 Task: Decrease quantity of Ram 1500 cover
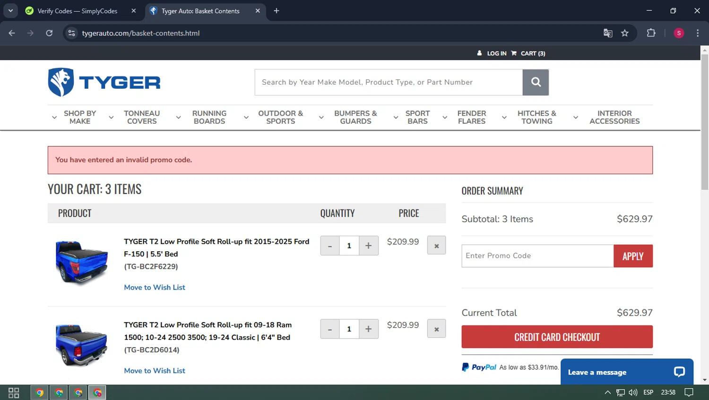pos(330,329)
